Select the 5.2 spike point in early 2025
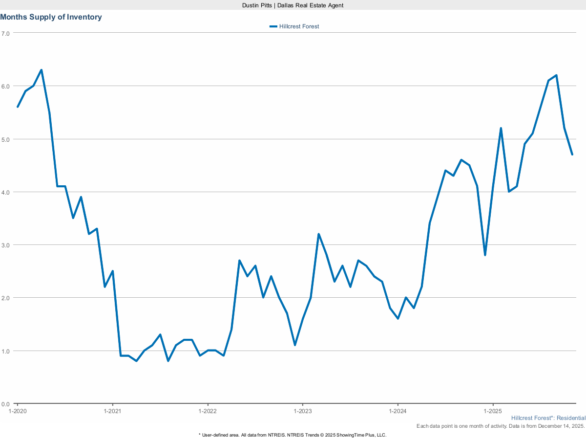Viewport: 586px width, 440px height. [x=500, y=128]
